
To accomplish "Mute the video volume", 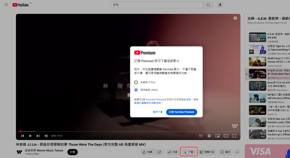I will (46, 136).
